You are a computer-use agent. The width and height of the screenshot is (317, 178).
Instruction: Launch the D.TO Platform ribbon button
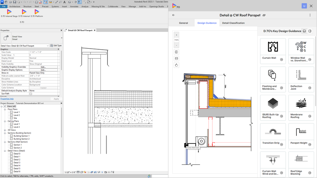pos(36,12)
